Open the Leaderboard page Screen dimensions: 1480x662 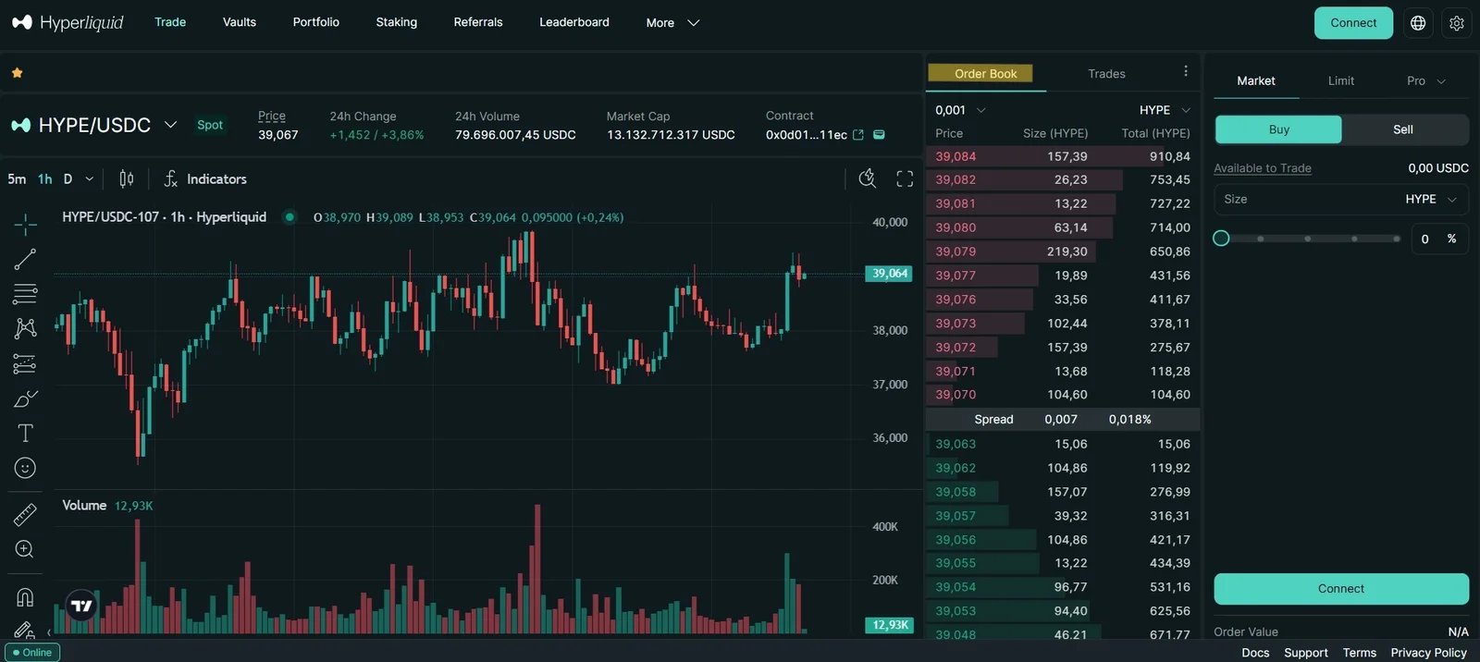574,22
